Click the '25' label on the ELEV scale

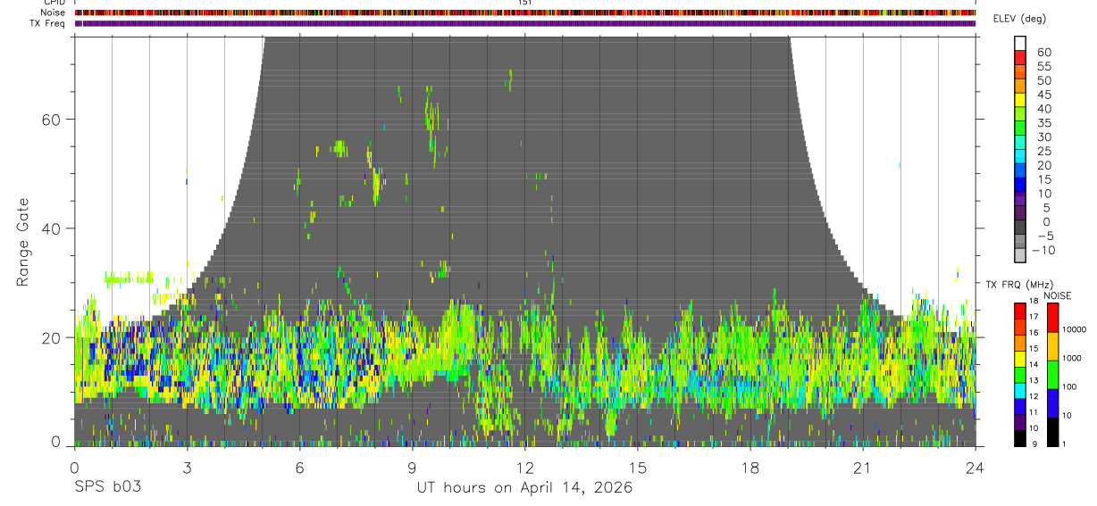1043,152
